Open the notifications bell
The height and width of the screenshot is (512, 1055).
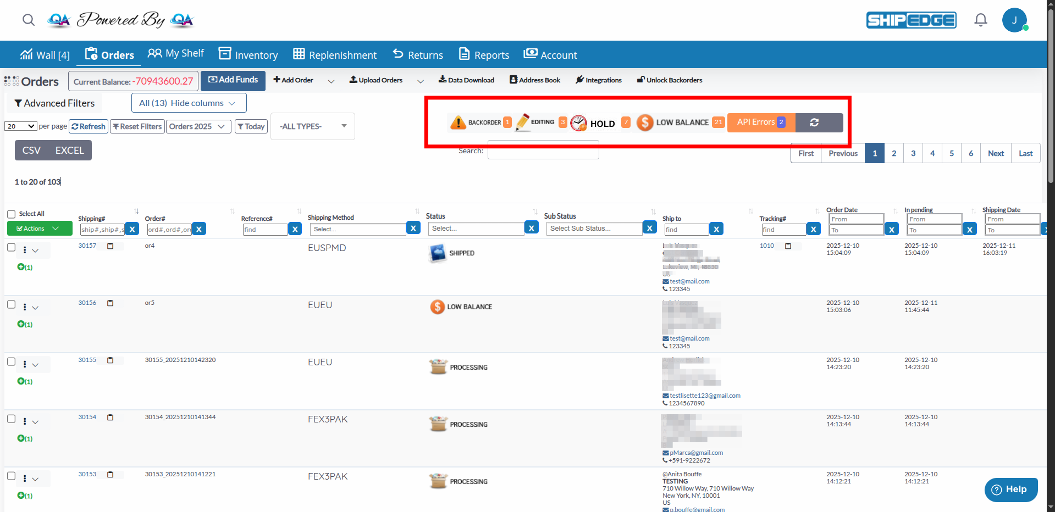coord(980,20)
